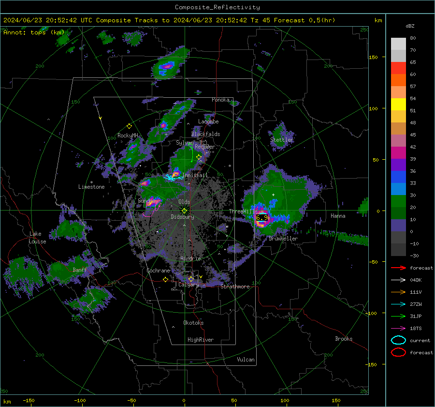Click the "Annot: tops (km)" label
The width and height of the screenshot is (435, 407).
tap(34, 32)
